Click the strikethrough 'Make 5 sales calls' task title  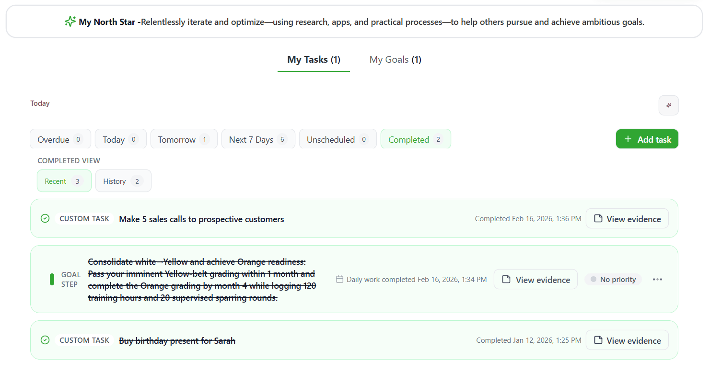(x=201, y=219)
